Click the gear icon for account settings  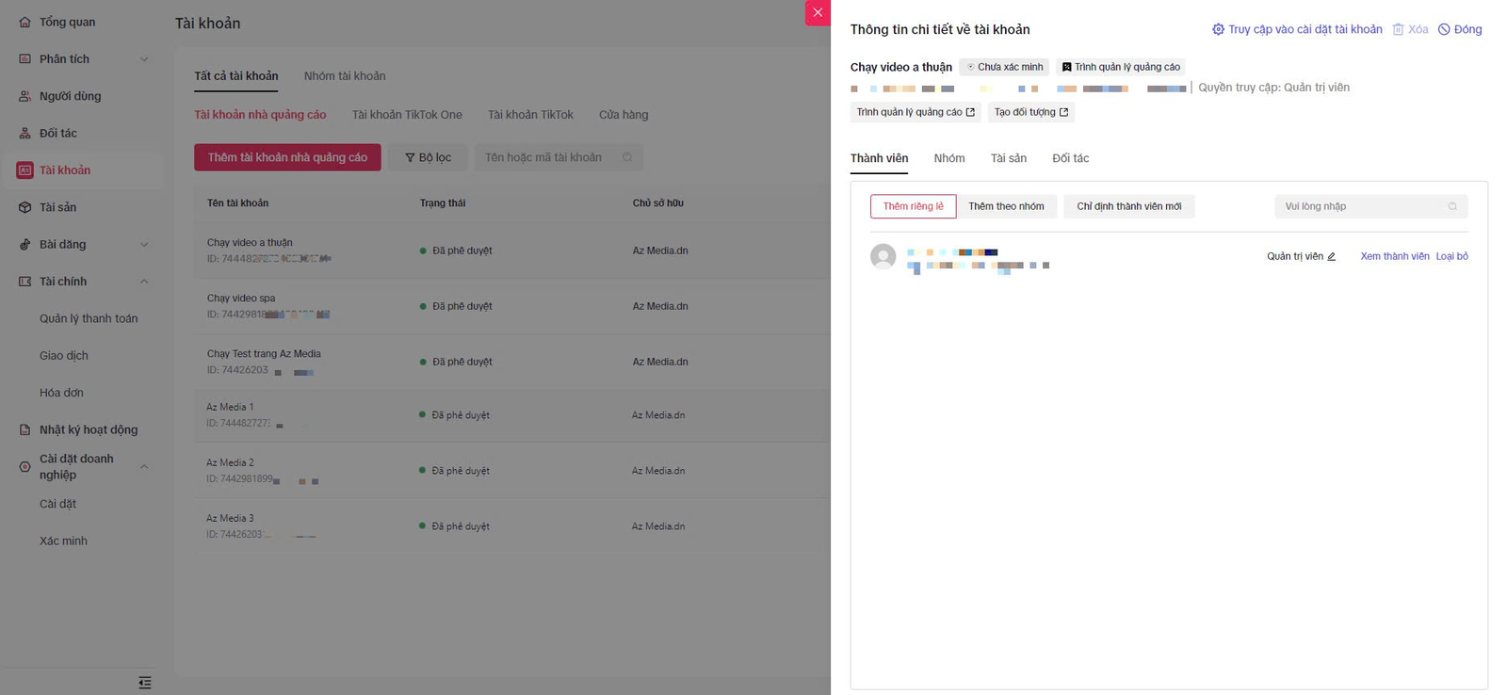point(1218,29)
